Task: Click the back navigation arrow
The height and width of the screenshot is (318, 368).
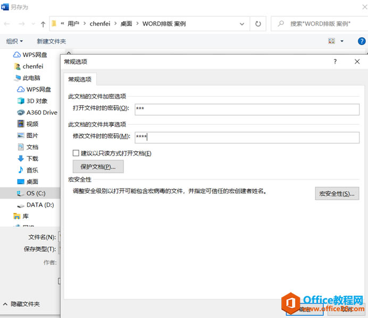Action: coord(7,24)
